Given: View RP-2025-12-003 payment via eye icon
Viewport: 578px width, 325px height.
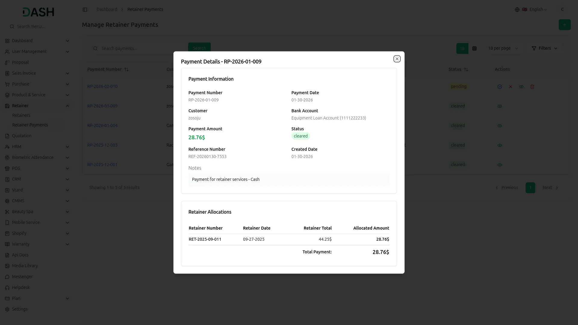Looking at the screenshot, I should point(500,145).
